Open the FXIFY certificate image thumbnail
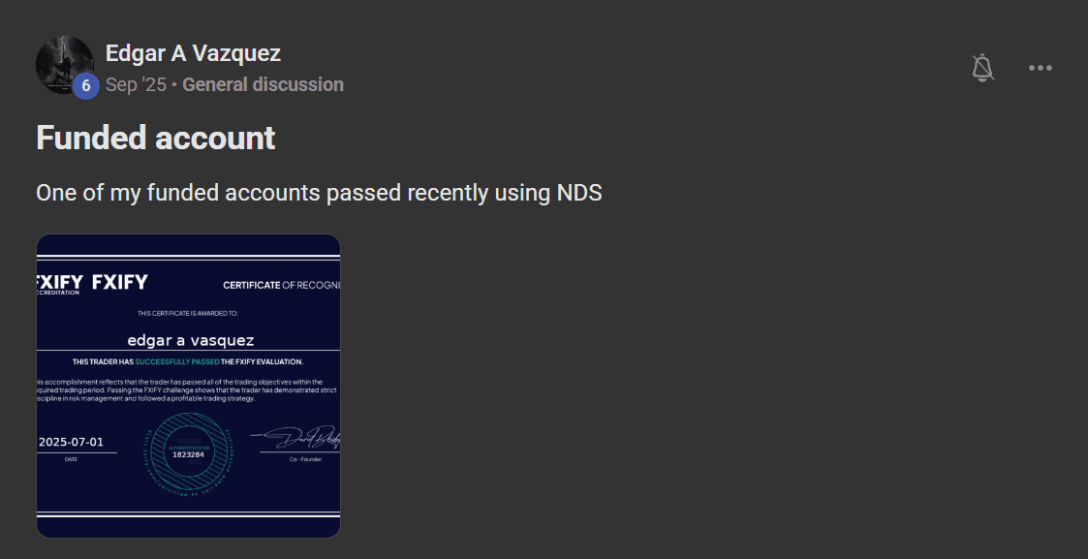This screenshot has height=559, width=1088. coord(188,386)
